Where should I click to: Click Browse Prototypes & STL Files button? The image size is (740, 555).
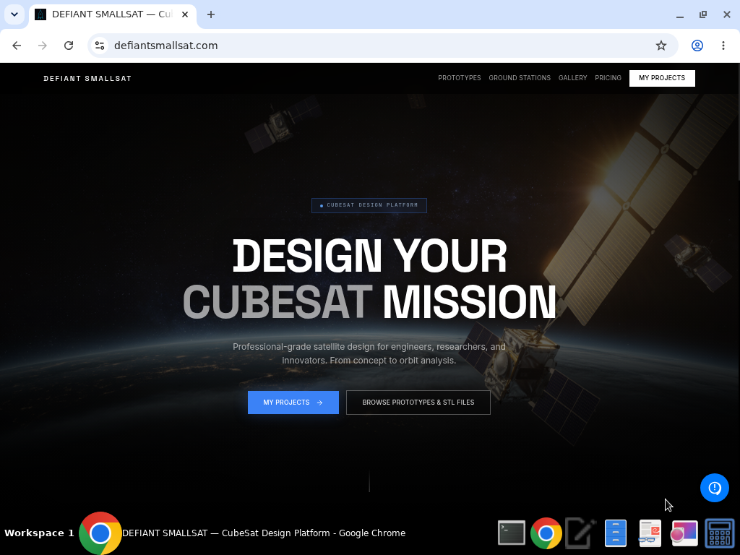coord(418,403)
